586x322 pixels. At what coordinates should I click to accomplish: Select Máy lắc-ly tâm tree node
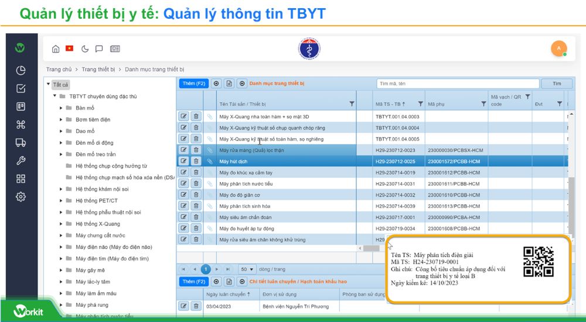tap(93, 282)
